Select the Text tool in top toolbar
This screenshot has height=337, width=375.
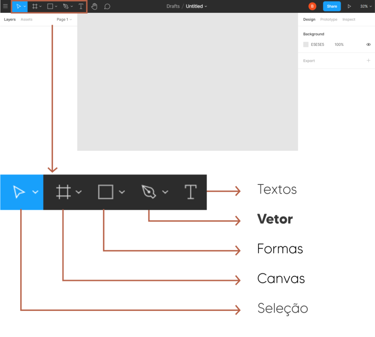[81, 6]
